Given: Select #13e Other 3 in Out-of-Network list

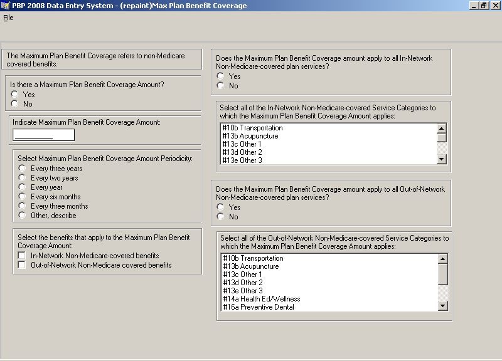Looking at the screenshot, I should click(330, 291).
